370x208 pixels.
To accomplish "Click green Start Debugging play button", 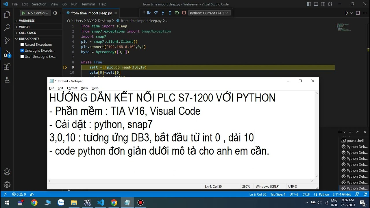I will pos(23,13).
